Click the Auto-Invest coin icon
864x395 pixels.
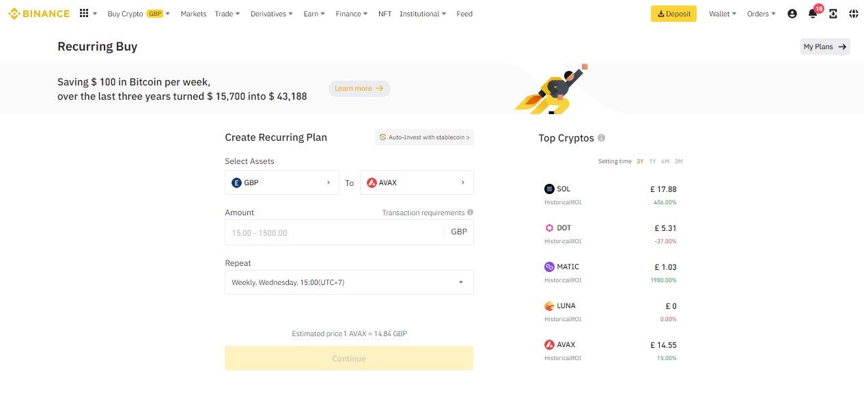(382, 137)
